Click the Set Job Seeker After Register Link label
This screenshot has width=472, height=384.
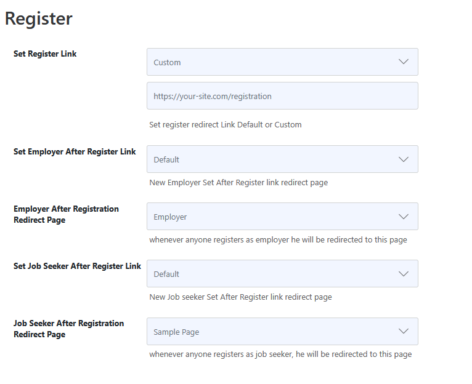[x=78, y=266]
